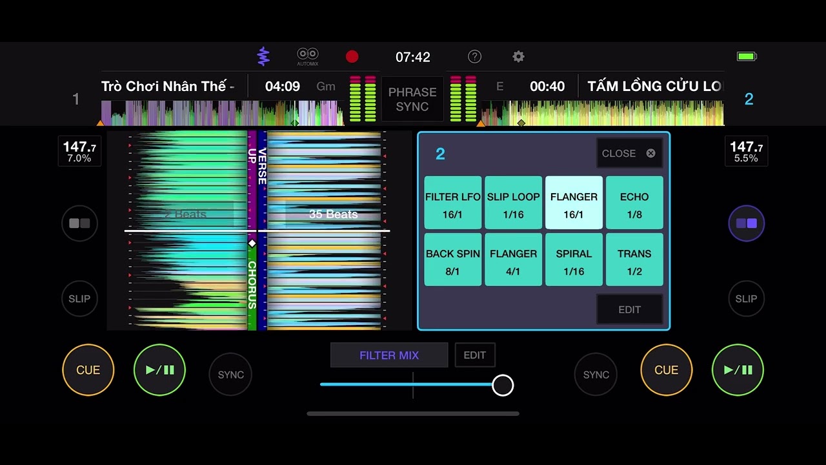Open track info for Trò Chơi Nhân Thế
This screenshot has height=465, width=826.
click(168, 87)
